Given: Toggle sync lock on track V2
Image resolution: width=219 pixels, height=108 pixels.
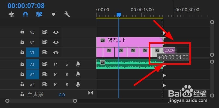Looking at the screenshot, I should point(45,42).
